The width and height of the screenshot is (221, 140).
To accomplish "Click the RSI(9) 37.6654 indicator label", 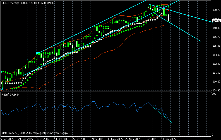I will pyautogui.click(x=11, y=95).
